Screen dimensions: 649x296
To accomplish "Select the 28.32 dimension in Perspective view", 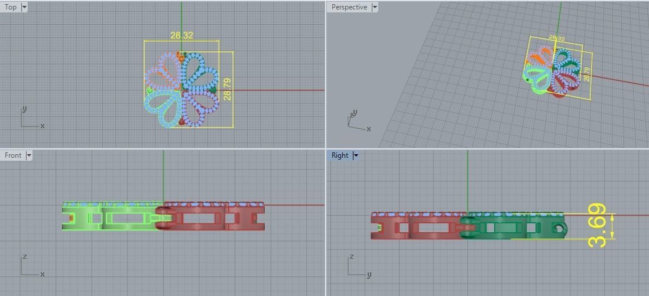I will pos(557,38).
